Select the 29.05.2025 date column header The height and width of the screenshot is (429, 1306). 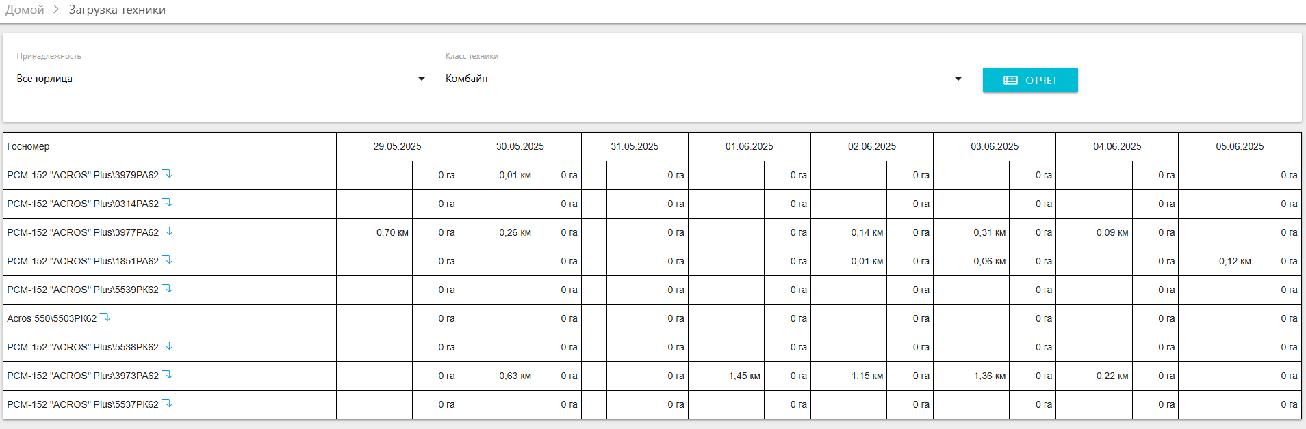tap(397, 146)
